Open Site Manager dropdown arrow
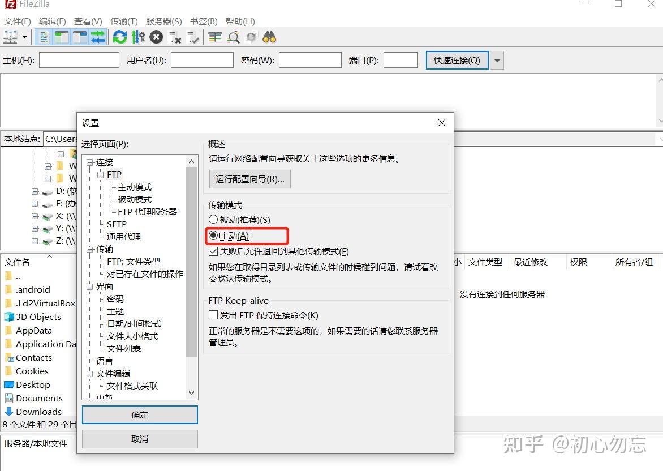Screen dimensions: 663x471 click(24, 37)
